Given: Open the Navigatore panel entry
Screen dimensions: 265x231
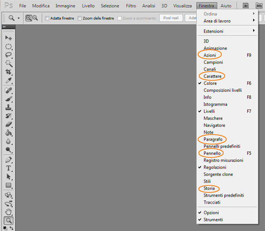Looking at the screenshot, I should (227, 125).
